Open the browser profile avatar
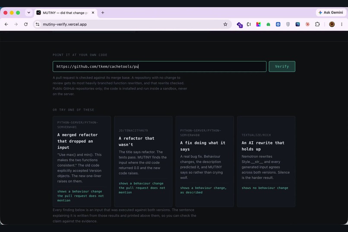348x232 pixels. point(332,24)
